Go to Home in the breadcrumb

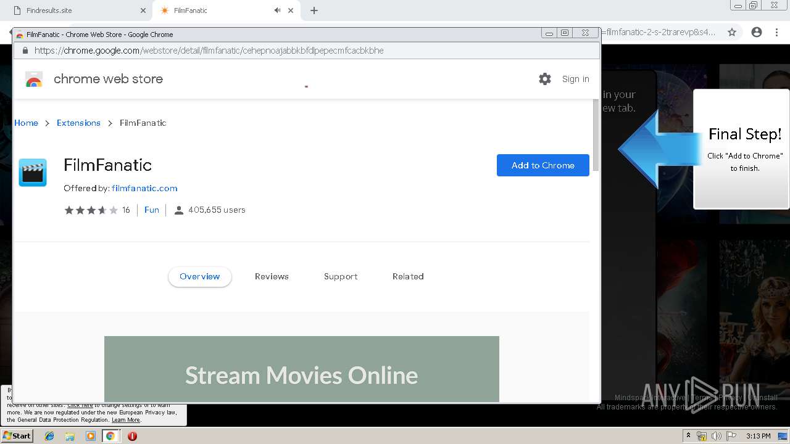click(26, 123)
